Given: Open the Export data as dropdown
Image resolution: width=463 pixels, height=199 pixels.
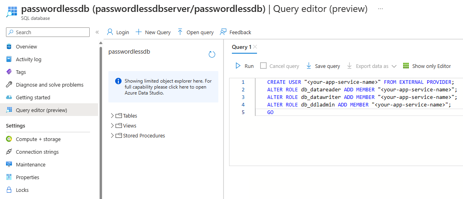Looking at the screenshot, I should [394, 66].
